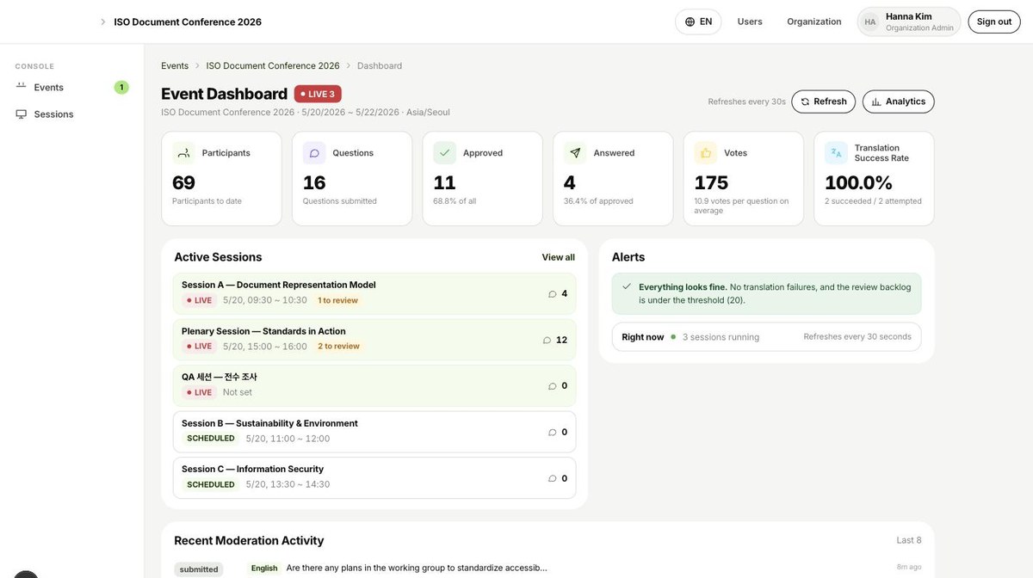1033x578 pixels.
Task: Click the '1 to review' tag
Action: [x=337, y=300]
